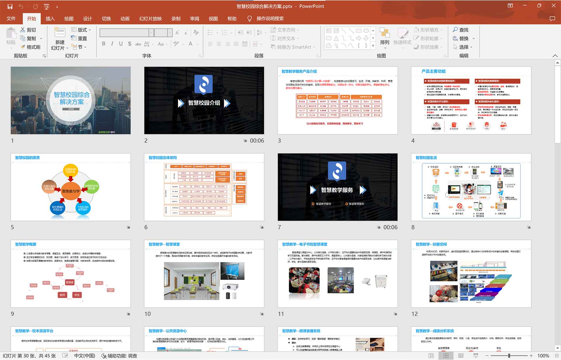Start slide show from status bar icon
This screenshot has height=360, width=561.
(x=476, y=356)
